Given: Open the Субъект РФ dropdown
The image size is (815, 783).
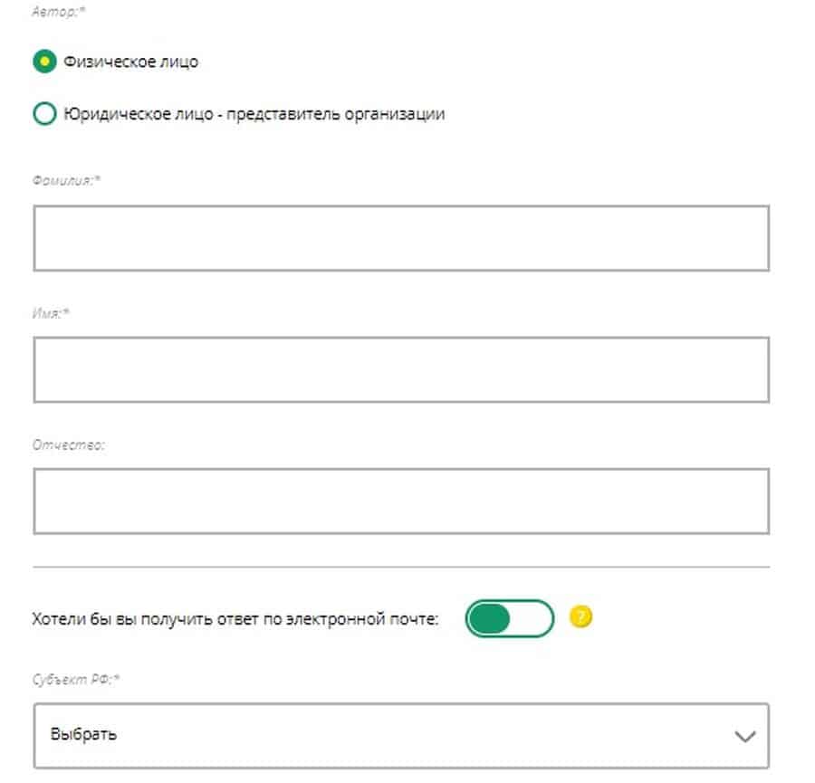Looking at the screenshot, I should (x=401, y=735).
